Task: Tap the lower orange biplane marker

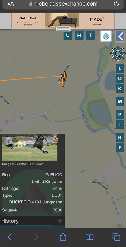Action: [x=62, y=82]
